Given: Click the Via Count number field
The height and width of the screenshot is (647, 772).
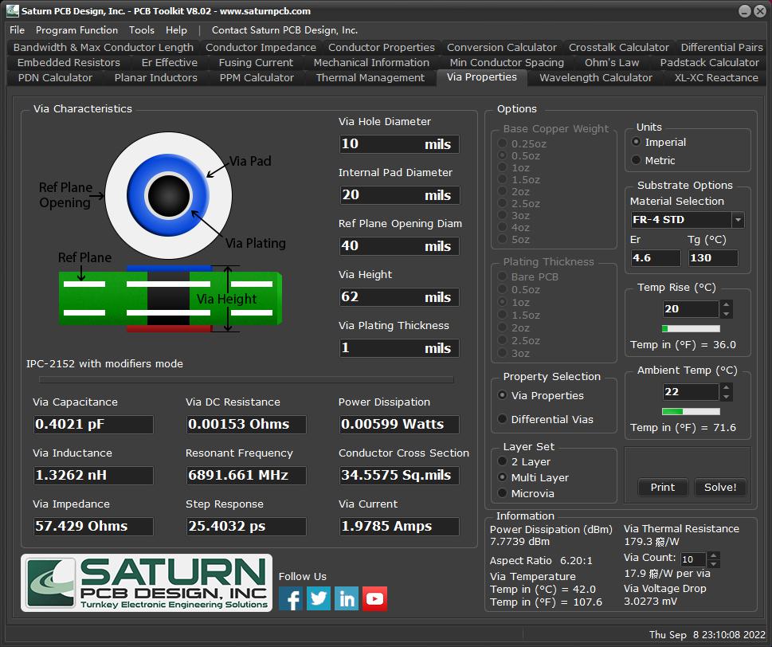Looking at the screenshot, I should pyautogui.click(x=693, y=559).
